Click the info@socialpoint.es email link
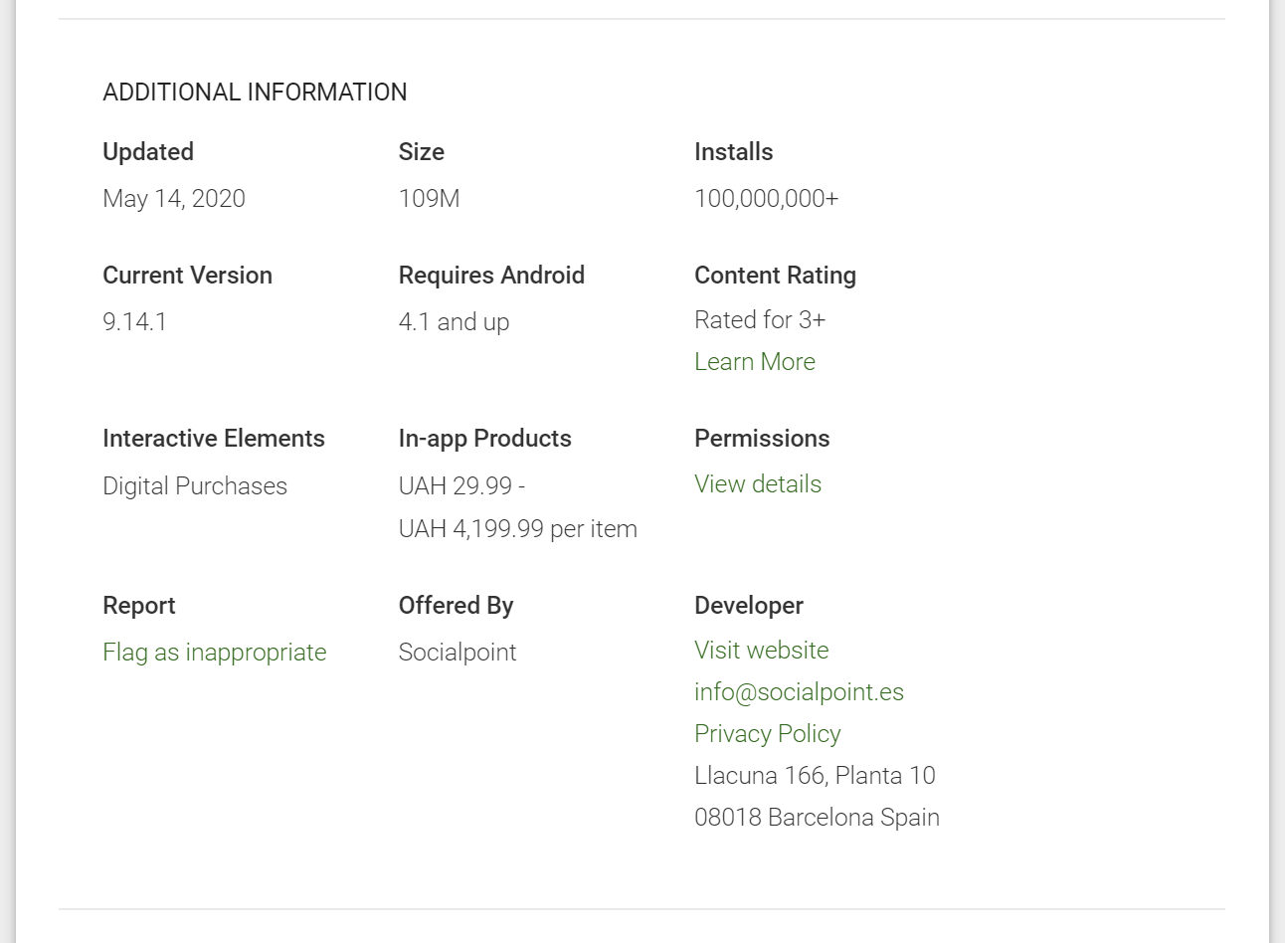The image size is (1285, 943). coord(799,692)
